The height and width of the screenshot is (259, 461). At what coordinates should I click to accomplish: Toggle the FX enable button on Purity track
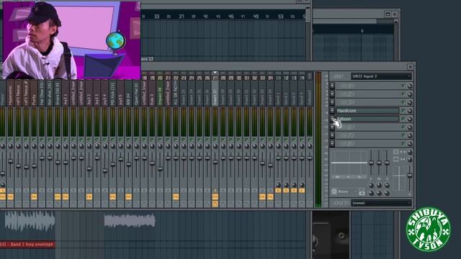tap(34, 196)
